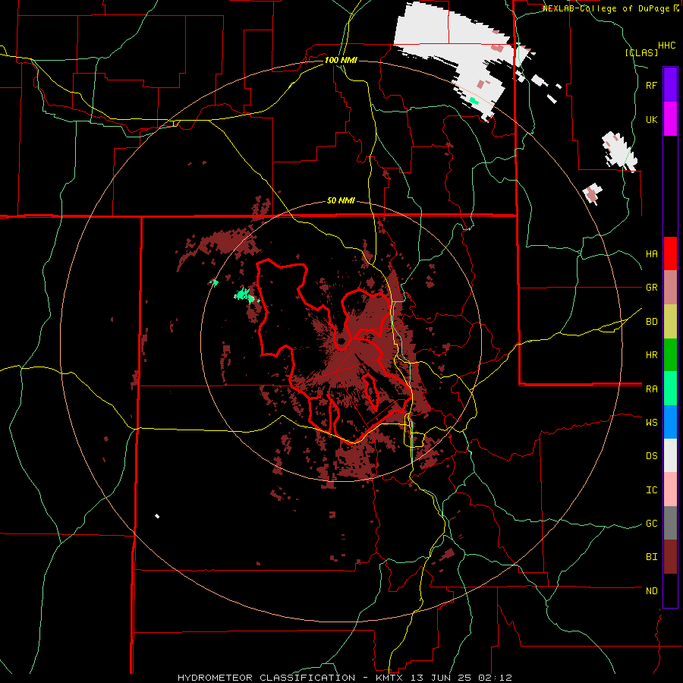Click the NEXLAB-College of DuPage credit text
This screenshot has height=683, width=683.
(608, 8)
